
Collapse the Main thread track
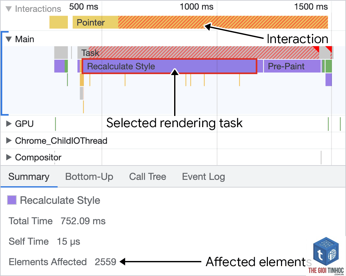click(x=9, y=39)
